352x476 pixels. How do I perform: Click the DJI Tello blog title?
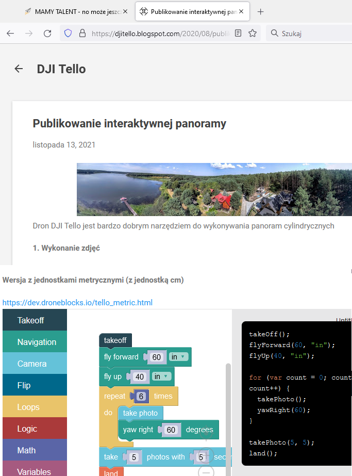click(x=61, y=69)
